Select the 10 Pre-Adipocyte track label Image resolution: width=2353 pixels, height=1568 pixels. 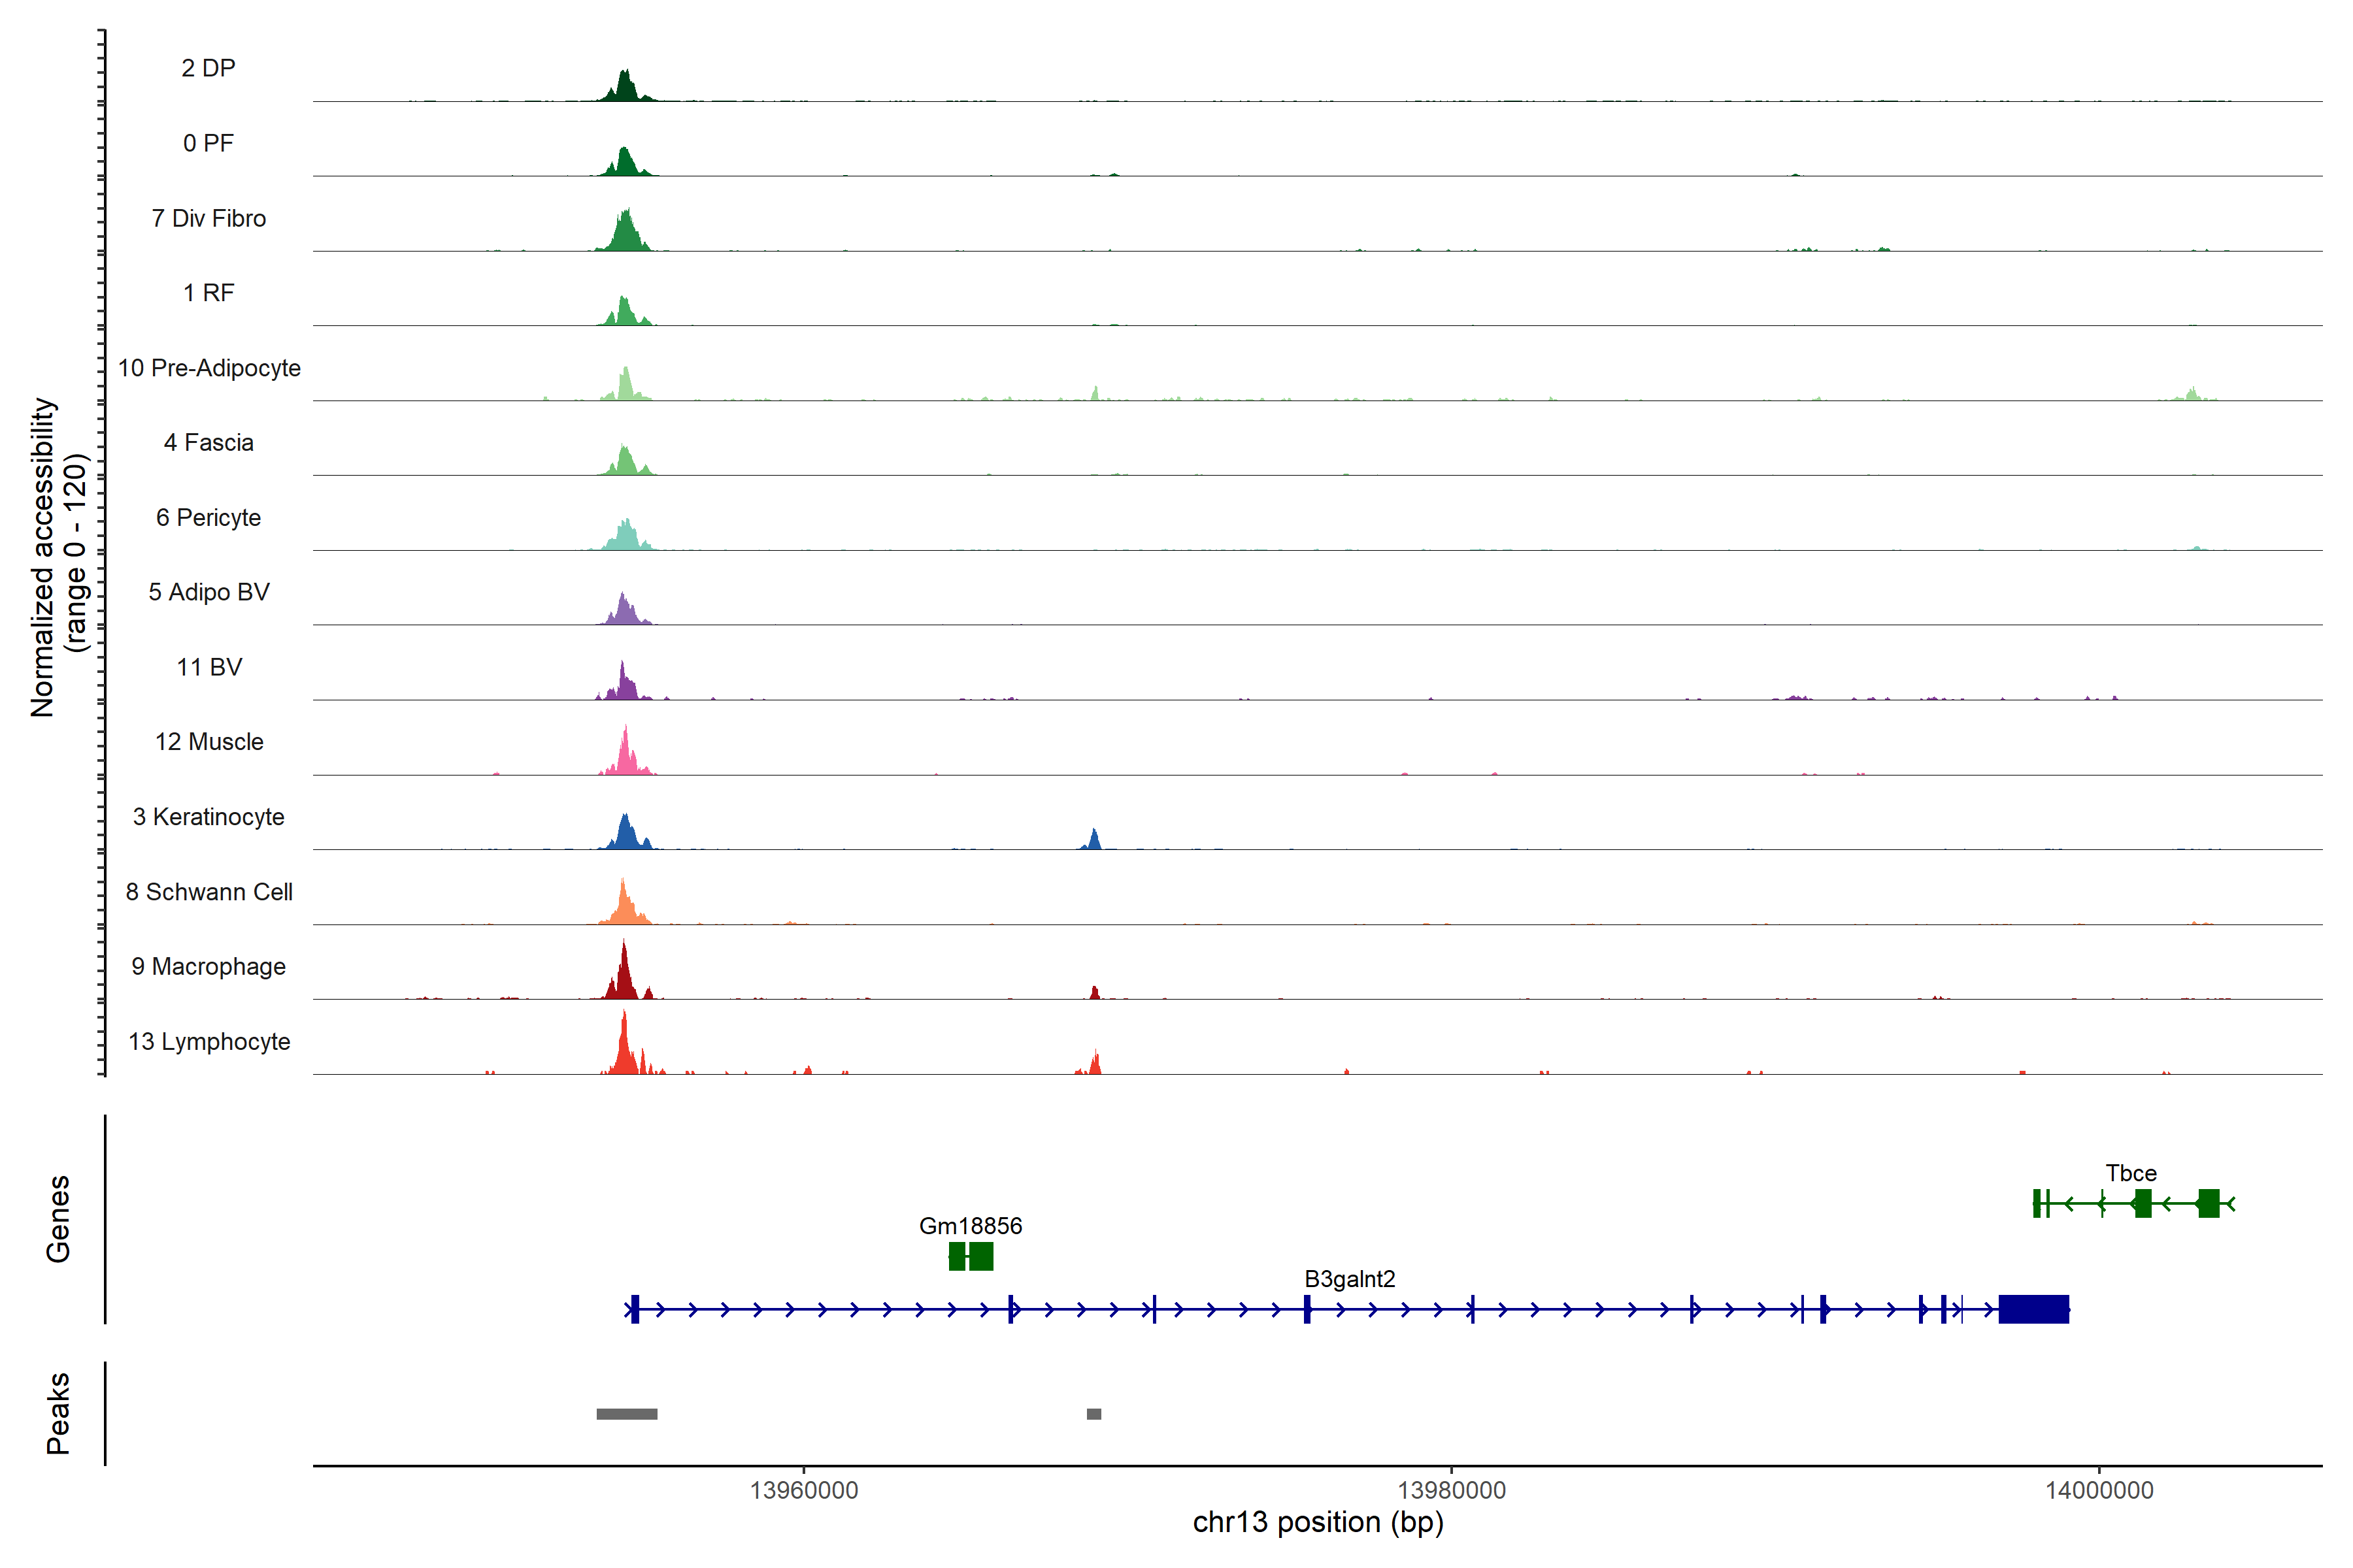pos(209,368)
